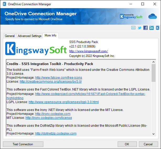161x149 pixels.
Task: Select the More Info tab
Action: pyautogui.click(x=50, y=35)
